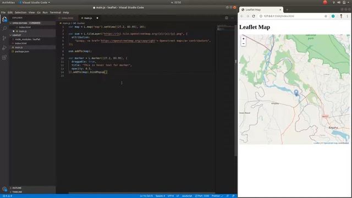Open the Run and Debug view

tap(4, 48)
